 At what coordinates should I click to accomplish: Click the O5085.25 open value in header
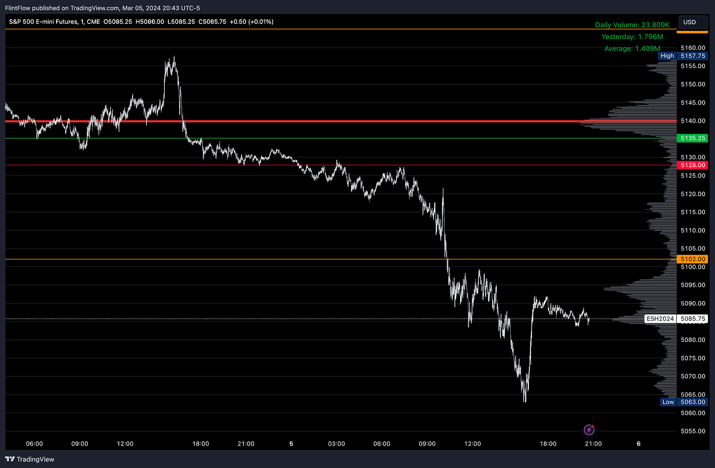(x=118, y=22)
